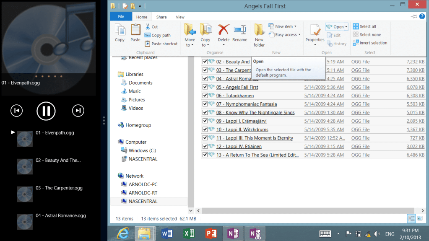The width and height of the screenshot is (429, 241).
Task: Click Edit in the Open group
Action: pyautogui.click(x=334, y=35)
